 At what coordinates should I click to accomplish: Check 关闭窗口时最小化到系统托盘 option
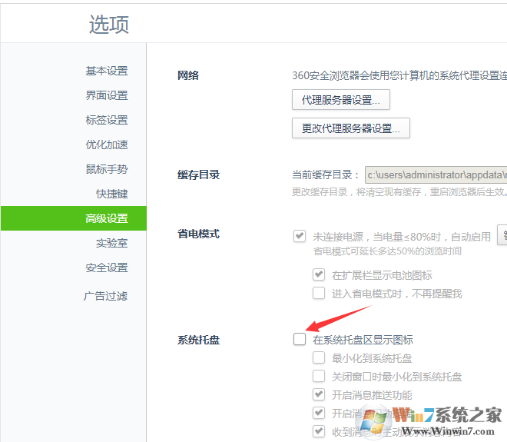tap(319, 376)
